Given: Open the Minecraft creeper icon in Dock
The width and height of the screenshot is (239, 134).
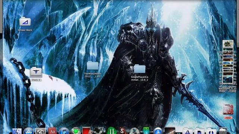Looking at the screenshot, I should pos(146,131).
